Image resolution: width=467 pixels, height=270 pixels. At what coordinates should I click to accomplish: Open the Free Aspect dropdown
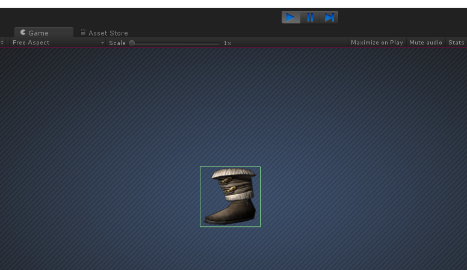pyautogui.click(x=58, y=43)
